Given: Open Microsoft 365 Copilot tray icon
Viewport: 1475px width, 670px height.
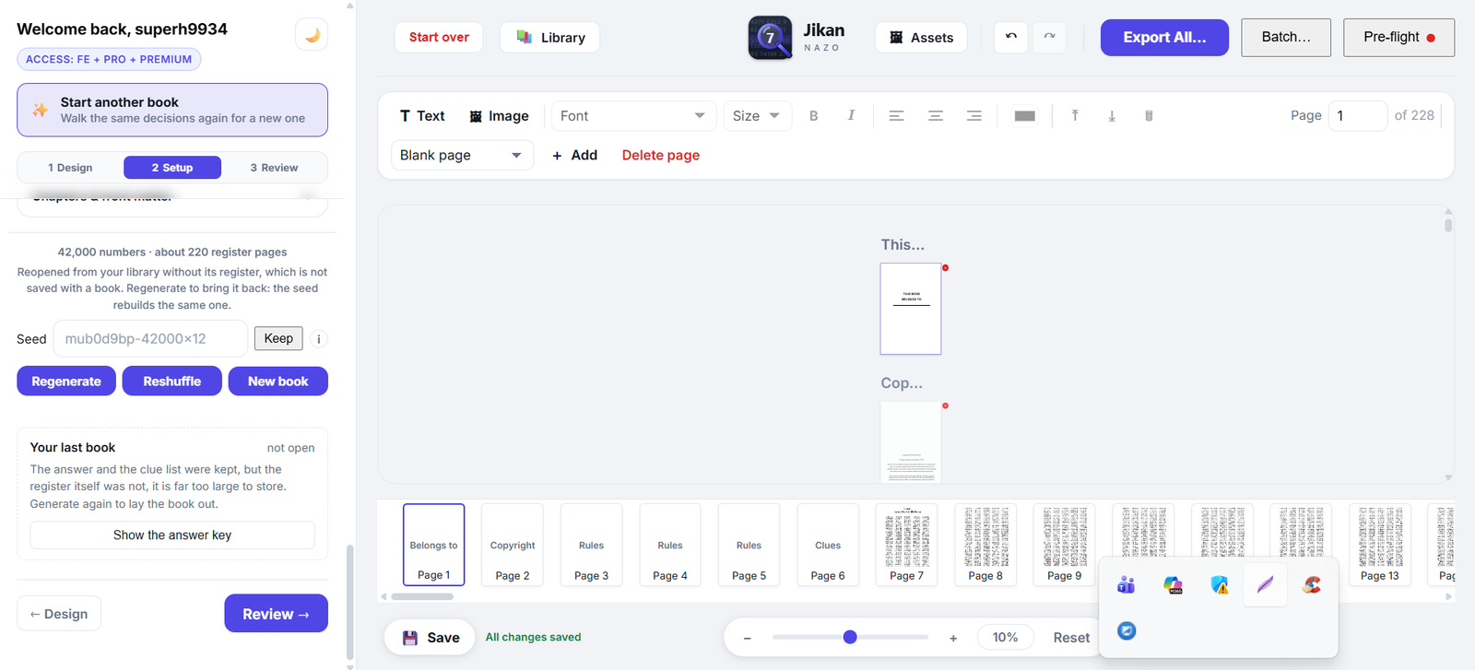Looking at the screenshot, I should [x=1173, y=585].
